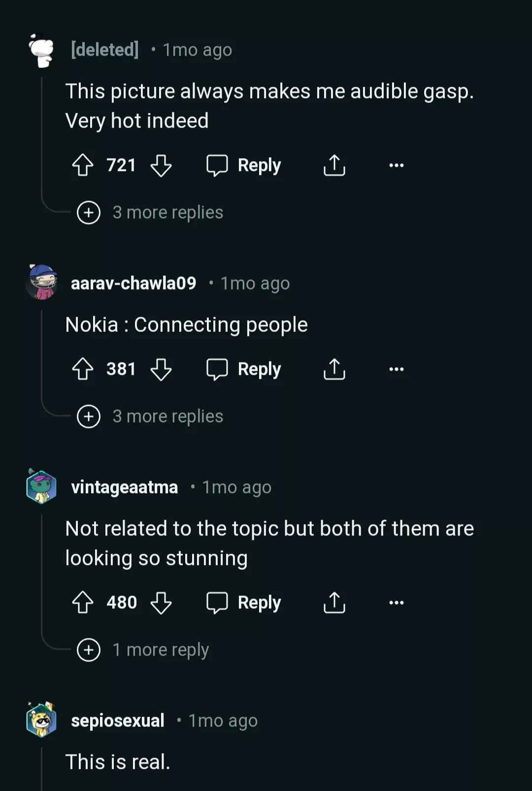Downvote the comment with 480 votes
The width and height of the screenshot is (532, 791).
tap(161, 602)
